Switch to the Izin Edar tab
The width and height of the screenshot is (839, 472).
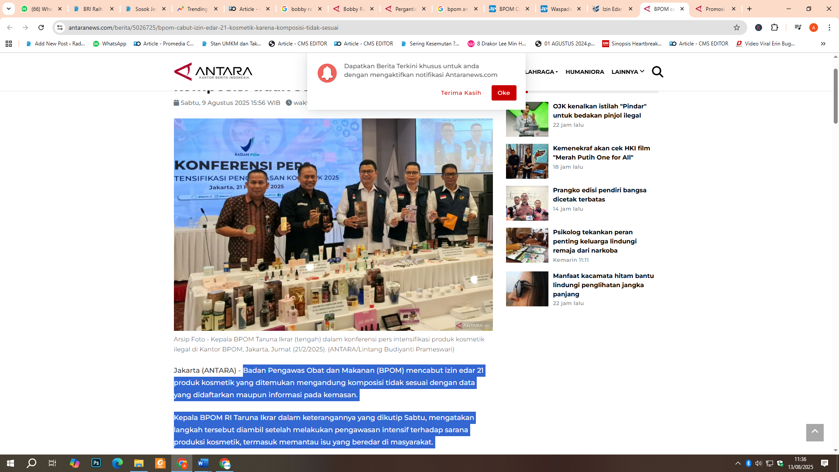613,9
